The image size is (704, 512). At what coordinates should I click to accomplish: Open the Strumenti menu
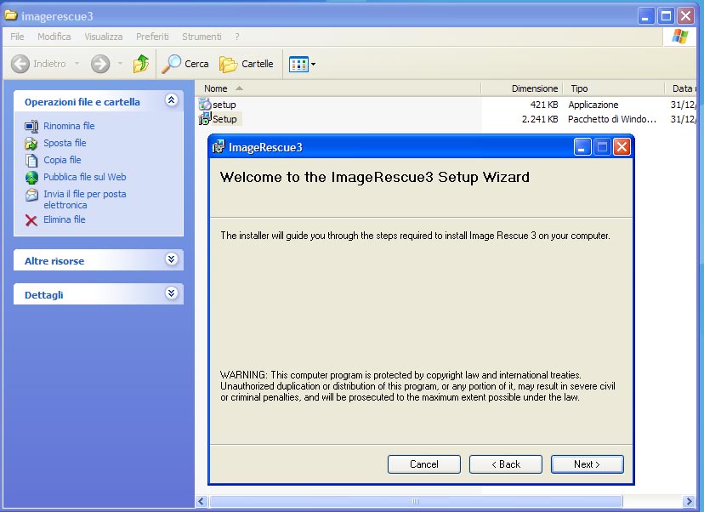pos(202,37)
